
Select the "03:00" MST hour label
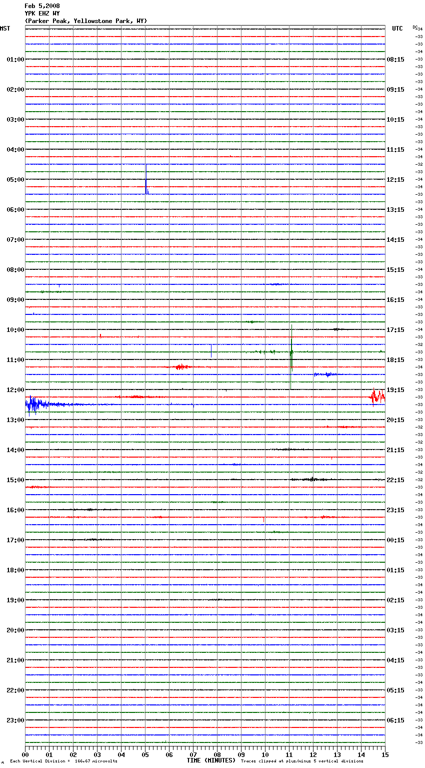point(15,120)
